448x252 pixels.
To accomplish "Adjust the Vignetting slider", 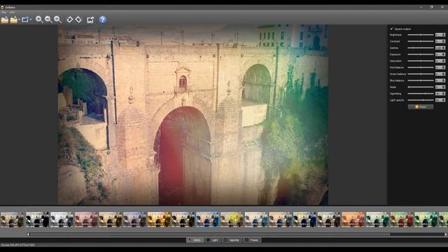I will 421,94.
